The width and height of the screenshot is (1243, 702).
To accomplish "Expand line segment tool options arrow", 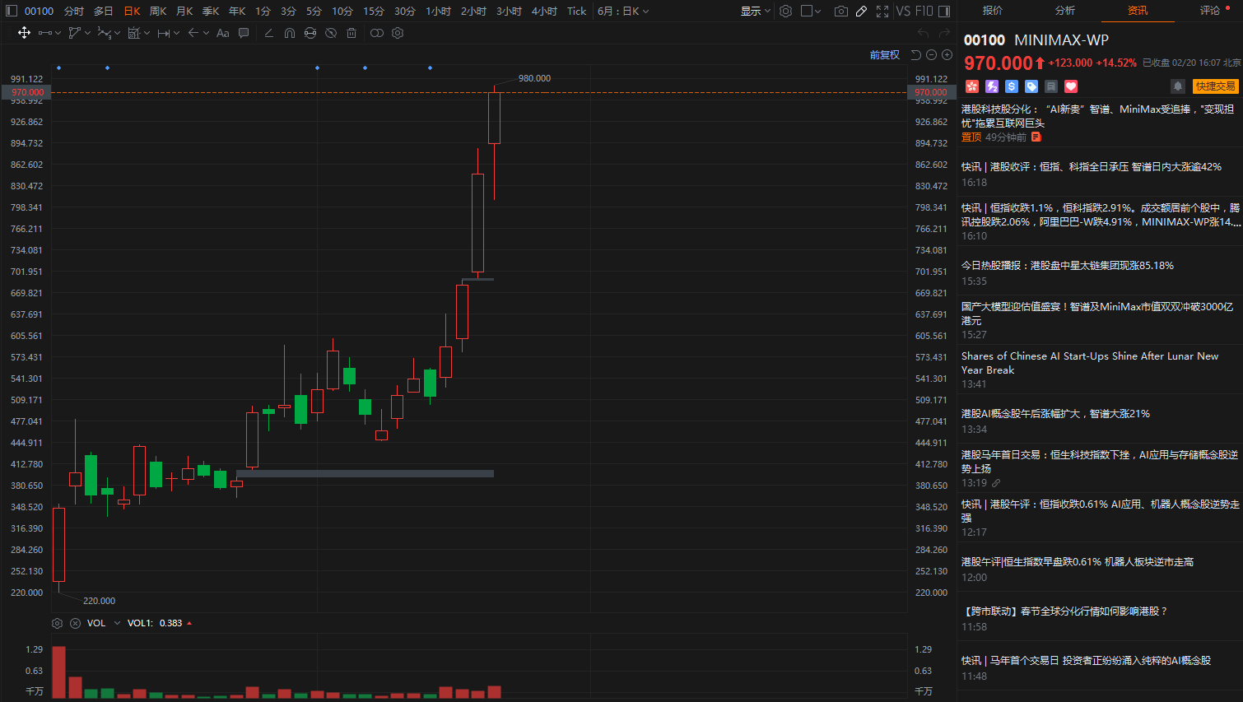I will (58, 34).
